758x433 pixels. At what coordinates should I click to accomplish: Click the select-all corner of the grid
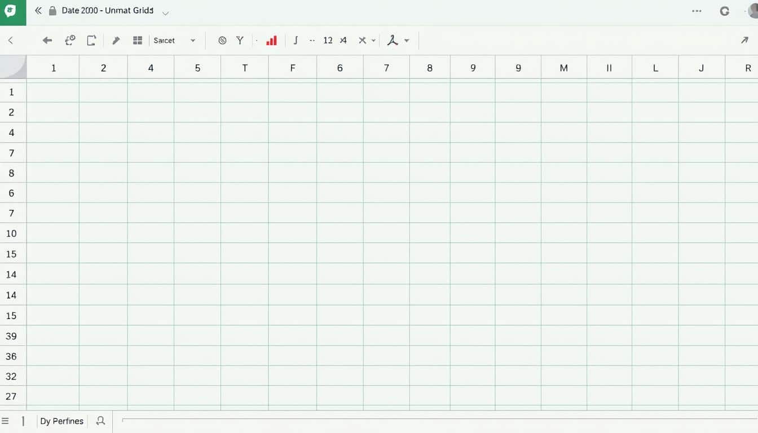point(13,67)
